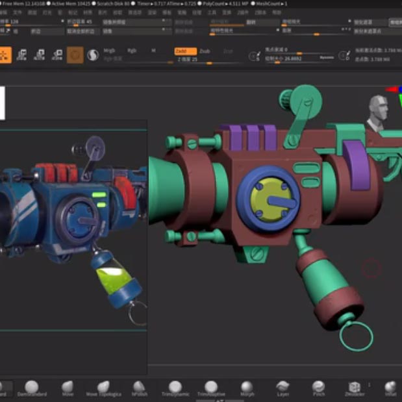The image size is (402, 402).
Task: Enable the Zsub sculpt mode
Action: click(x=205, y=51)
